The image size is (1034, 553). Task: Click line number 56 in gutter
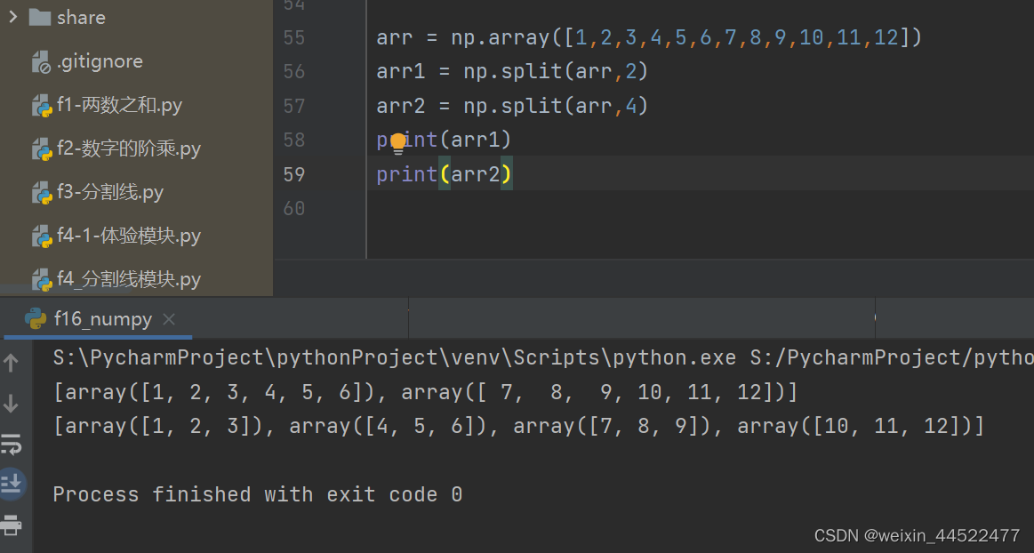tap(294, 71)
